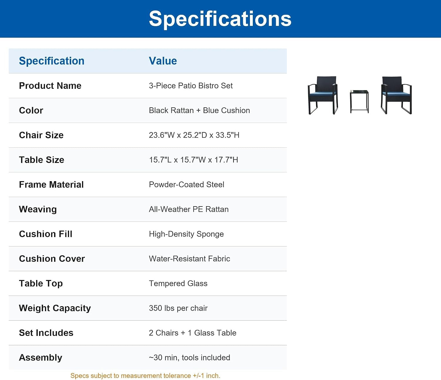Select the Frame Material label
Screen dimensions: 441x380
pos(51,184)
